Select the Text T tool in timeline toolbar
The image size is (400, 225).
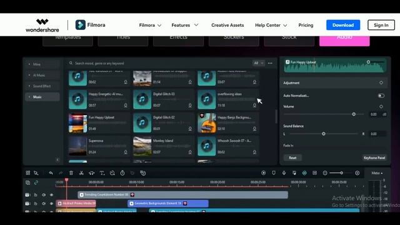pyautogui.click(x=102, y=173)
